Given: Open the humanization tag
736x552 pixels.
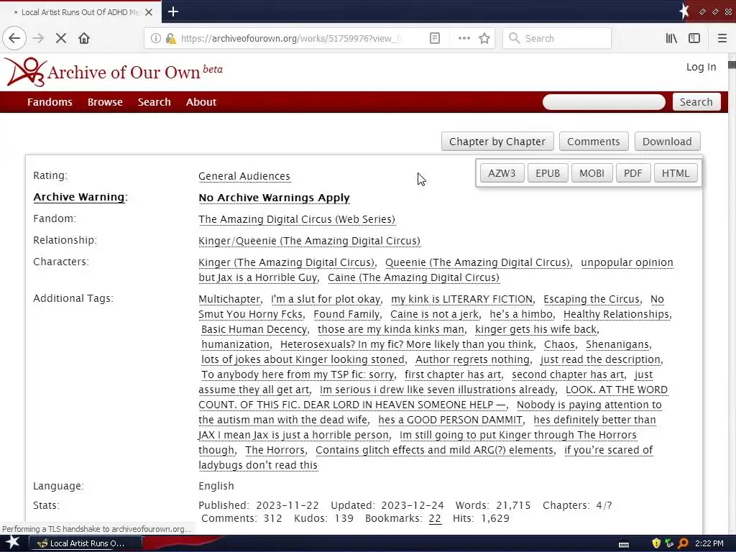Looking at the screenshot, I should tap(235, 344).
